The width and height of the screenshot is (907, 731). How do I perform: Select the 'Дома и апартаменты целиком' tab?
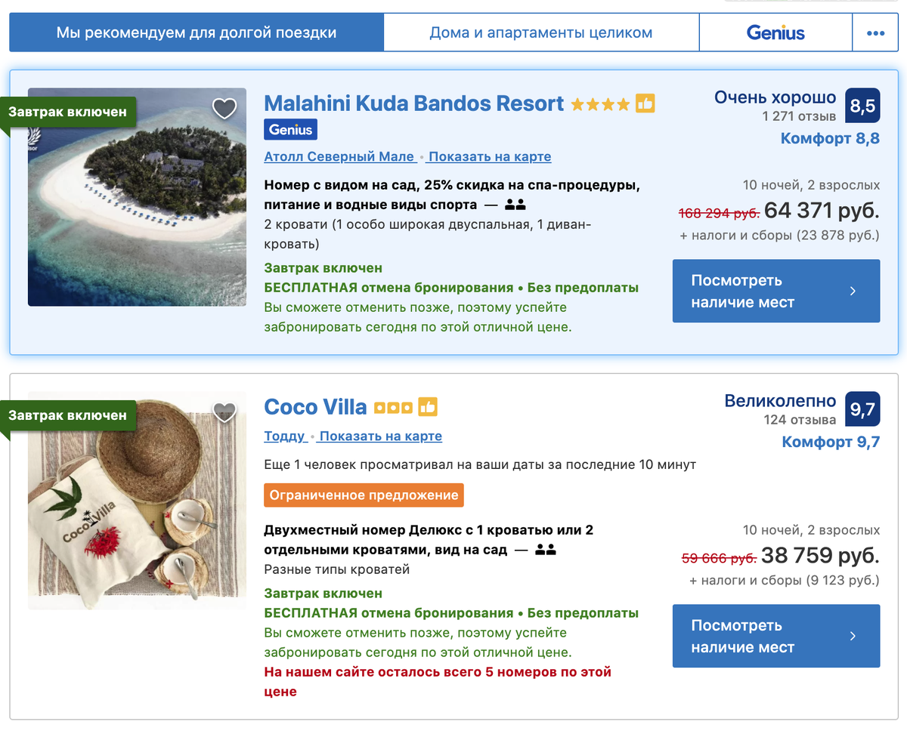pyautogui.click(x=541, y=33)
